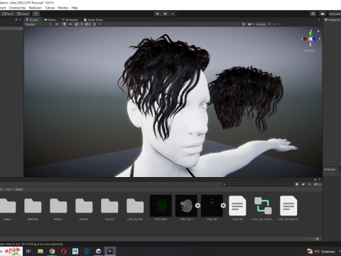The width and height of the screenshot is (341, 256).
Task: Open the Animator tab
Action: pos(70,20)
